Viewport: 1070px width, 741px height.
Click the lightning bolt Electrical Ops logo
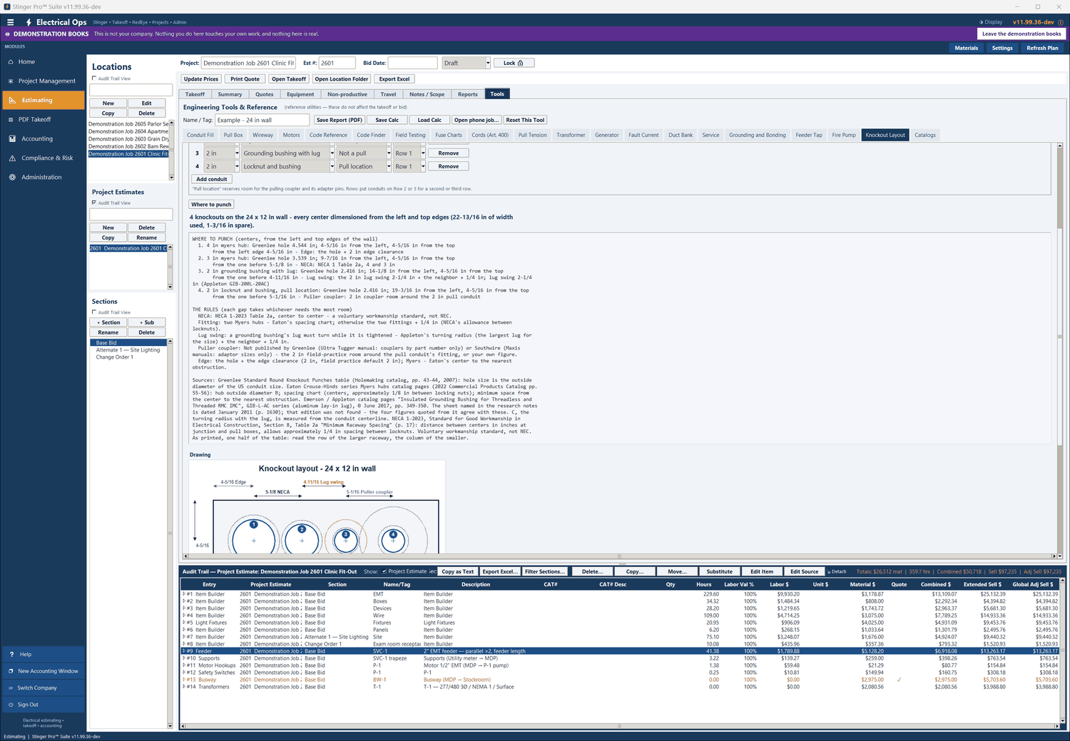(x=29, y=22)
